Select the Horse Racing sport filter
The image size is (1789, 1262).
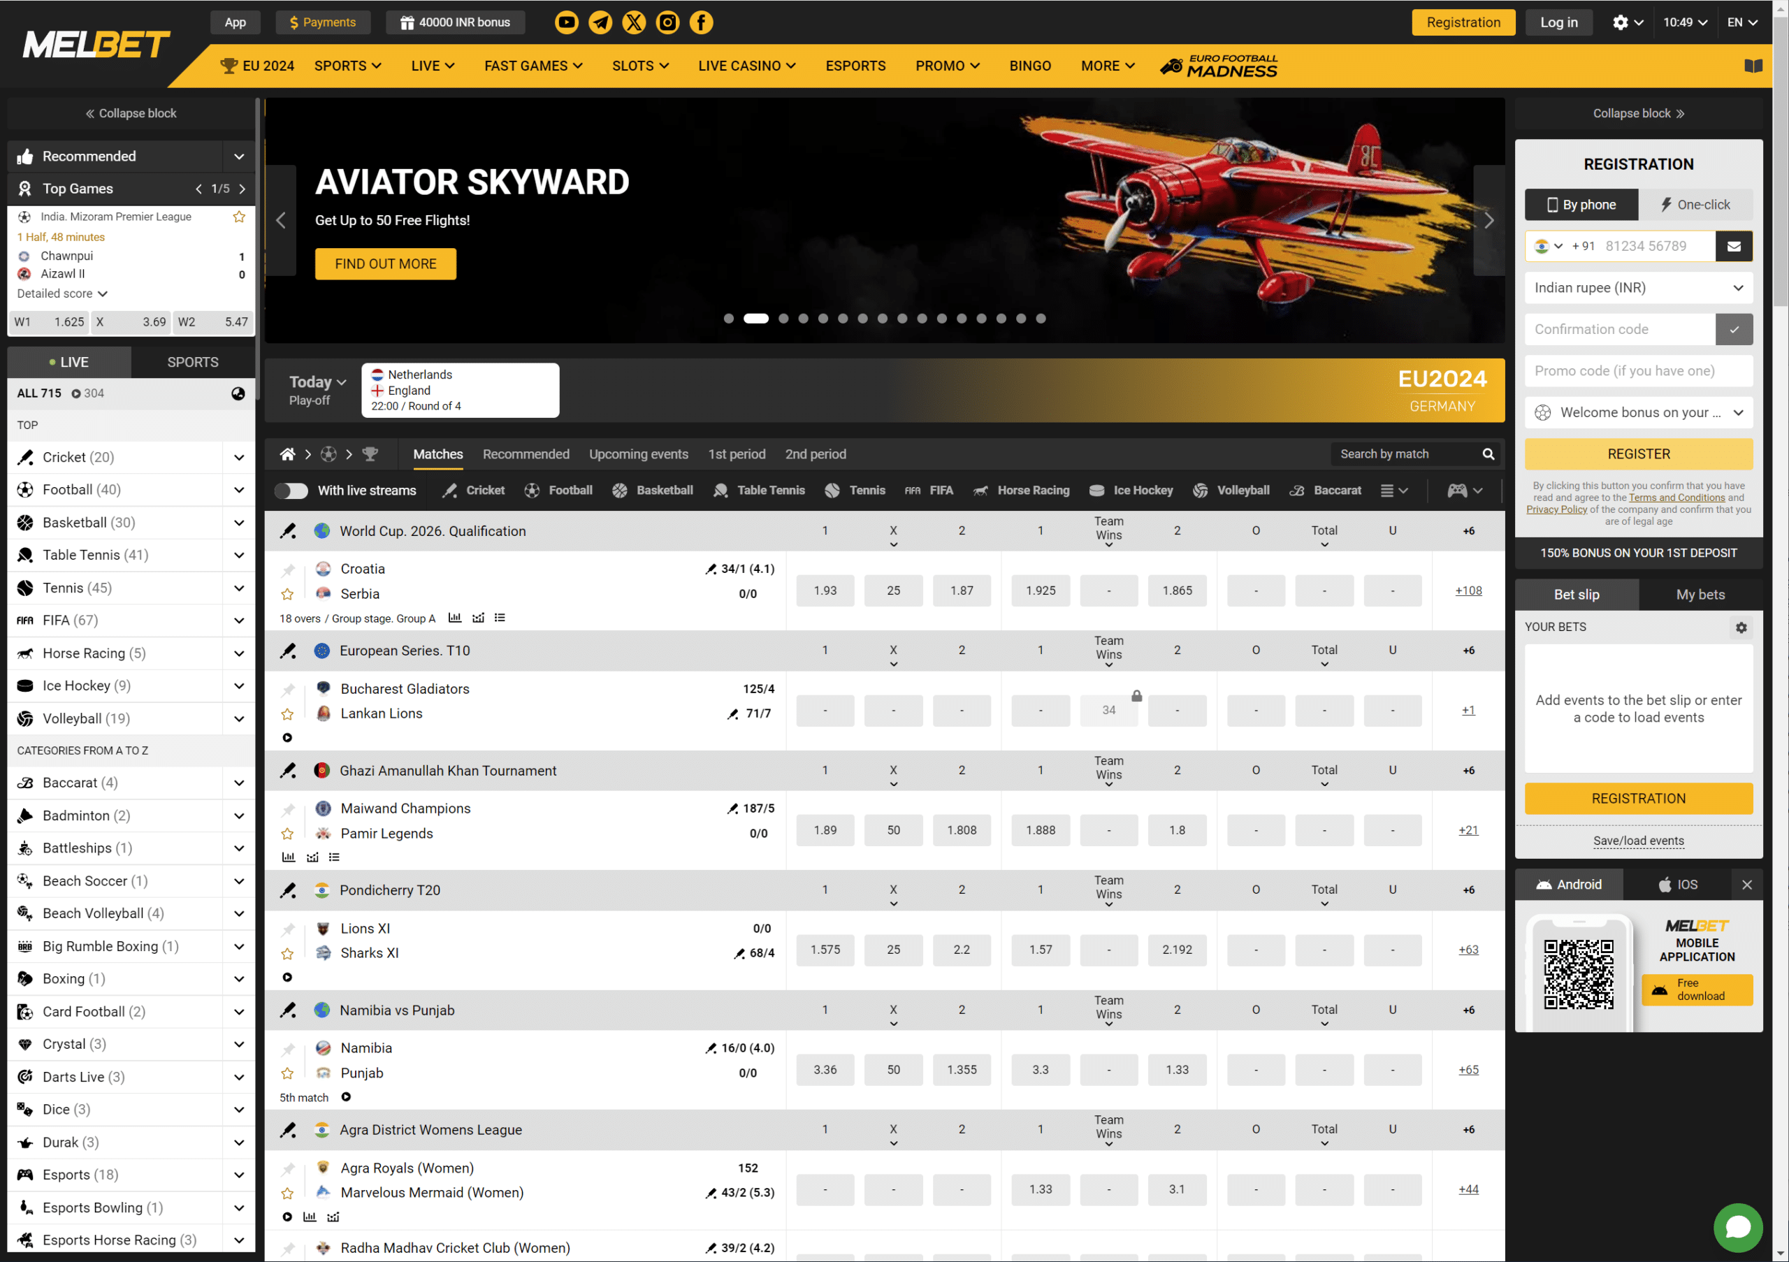1021,490
